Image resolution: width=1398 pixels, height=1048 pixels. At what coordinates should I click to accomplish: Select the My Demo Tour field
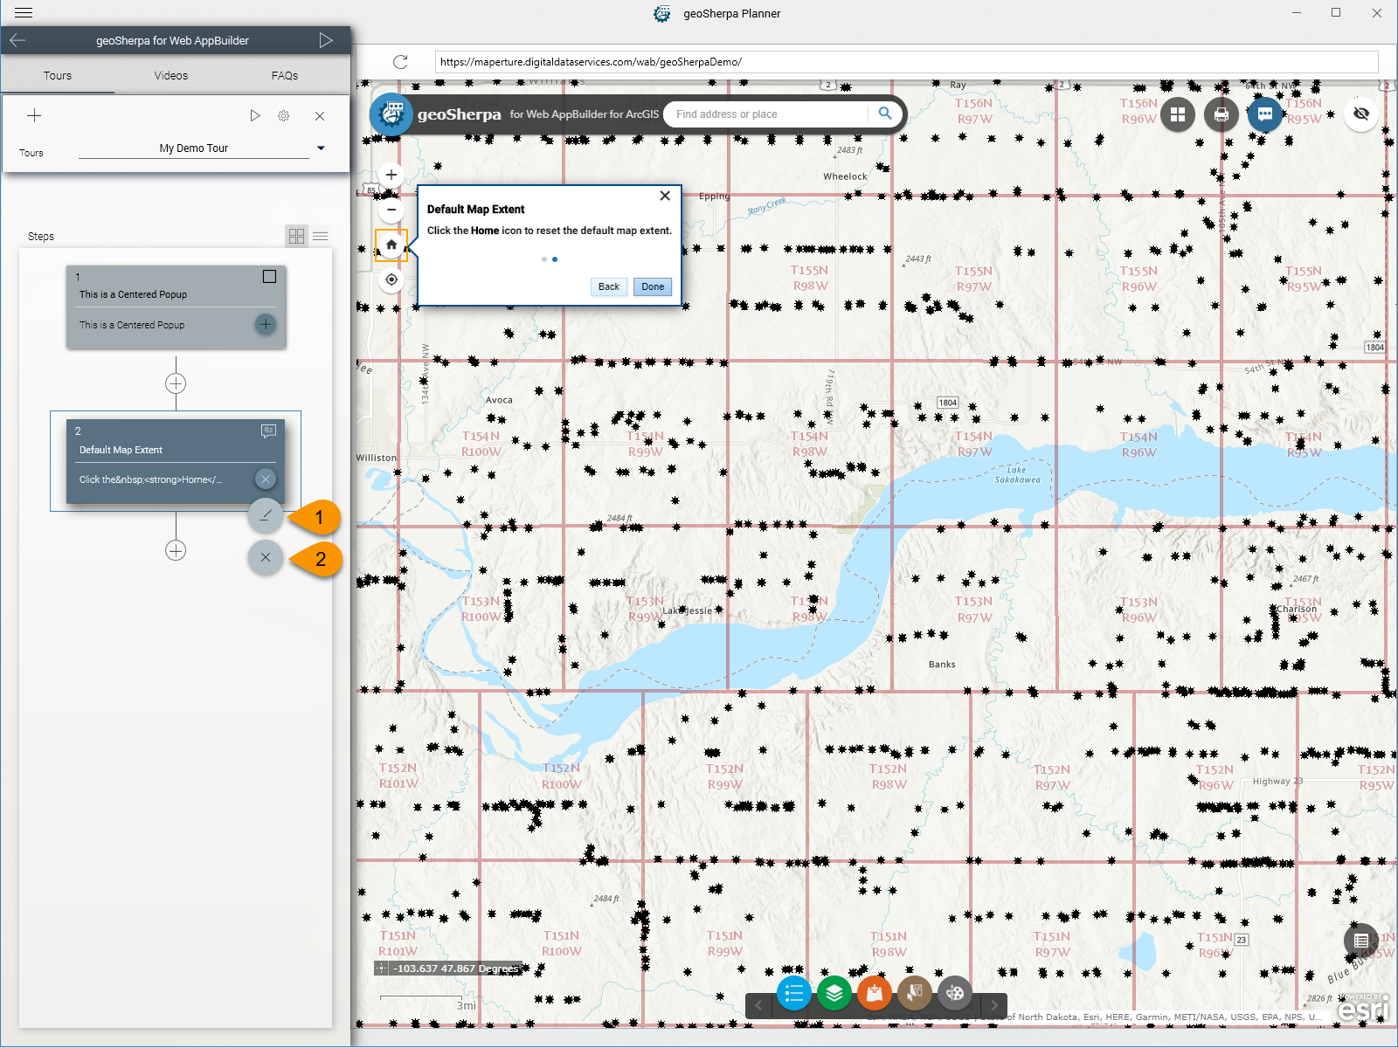click(194, 148)
